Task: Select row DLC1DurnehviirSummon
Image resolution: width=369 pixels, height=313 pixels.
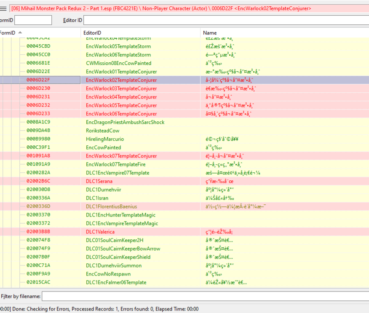Action: coord(184,266)
